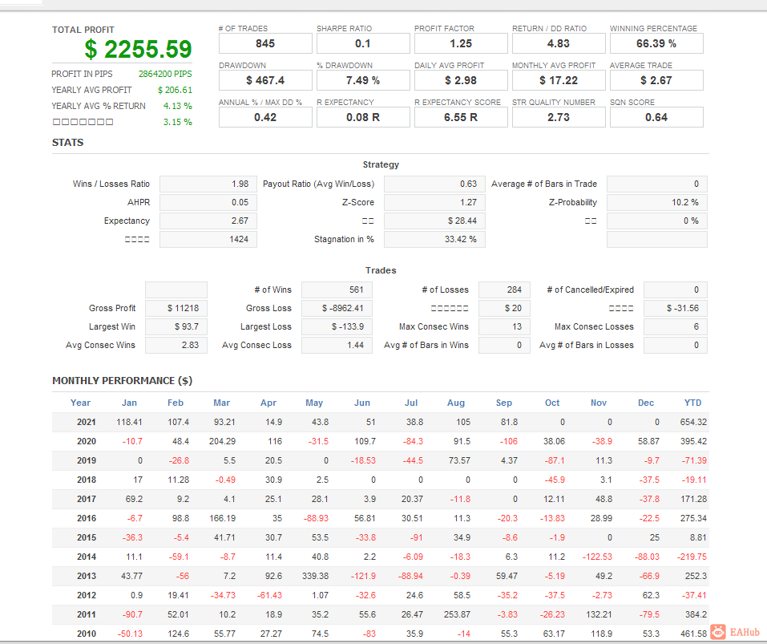The height and width of the screenshot is (644, 767).
Task: Select the Jun column header
Action: [x=362, y=403]
